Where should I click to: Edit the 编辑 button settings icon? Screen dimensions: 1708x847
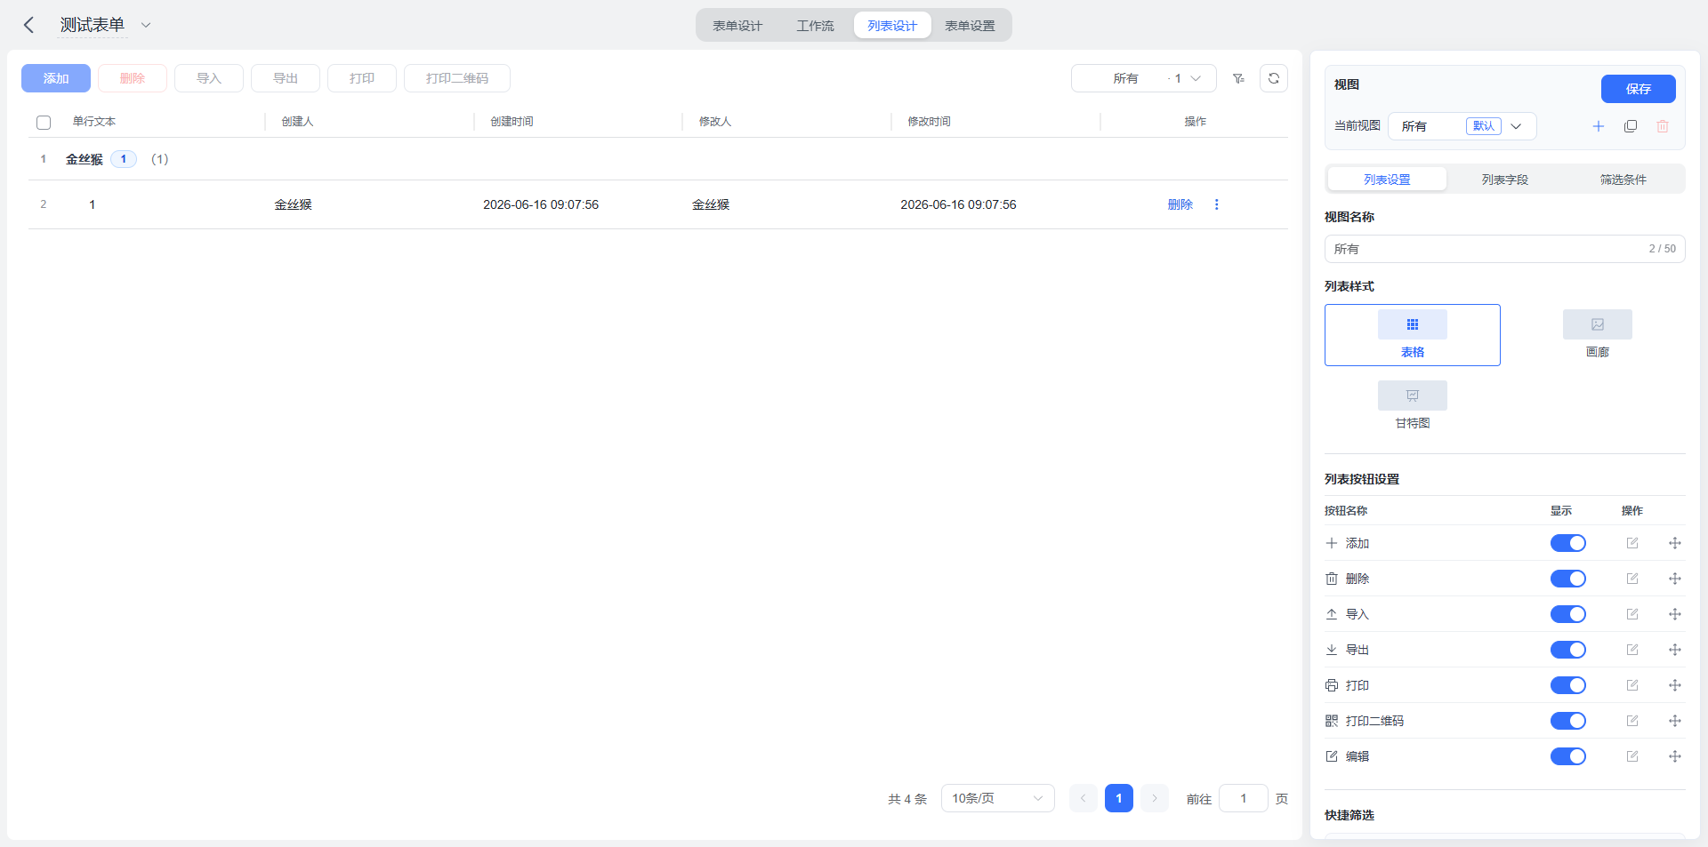tap(1632, 756)
